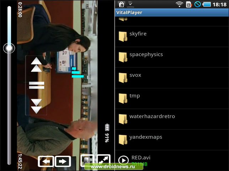Open the svox folder
Screen dimensions: 229x171
pyautogui.click(x=172, y=78)
